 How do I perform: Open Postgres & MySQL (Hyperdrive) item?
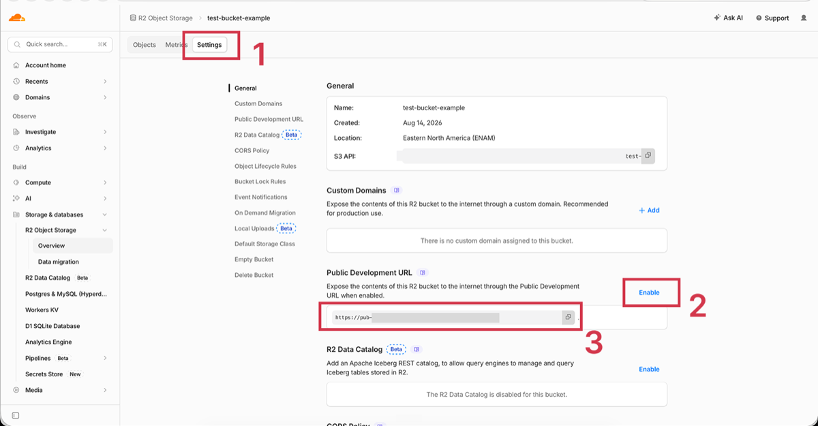[x=66, y=294]
